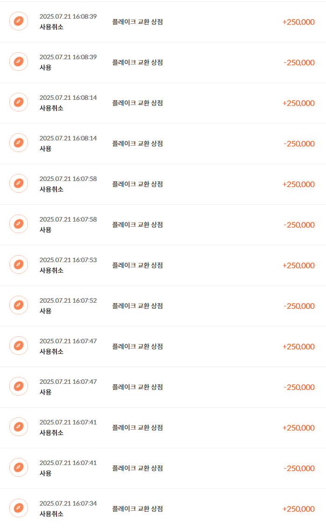Click 사용취소 label under 16:07:41
The width and height of the screenshot is (326, 528).
click(51, 433)
